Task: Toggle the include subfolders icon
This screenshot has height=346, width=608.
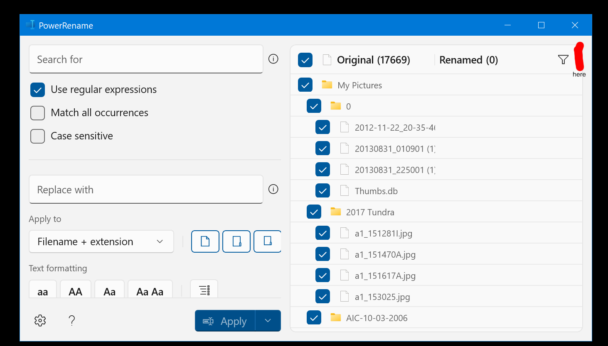Action: tap(267, 241)
